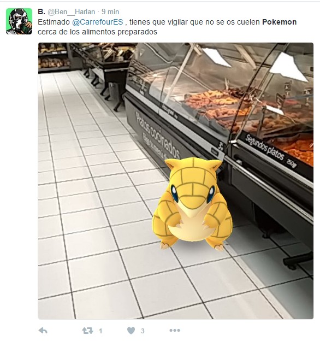
Task: Reply to Ben Harlan's tweet
Action: click(43, 331)
